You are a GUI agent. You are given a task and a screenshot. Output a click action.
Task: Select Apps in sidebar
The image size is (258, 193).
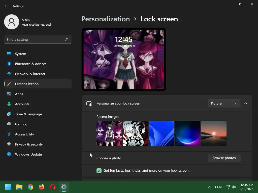[x=38, y=94]
